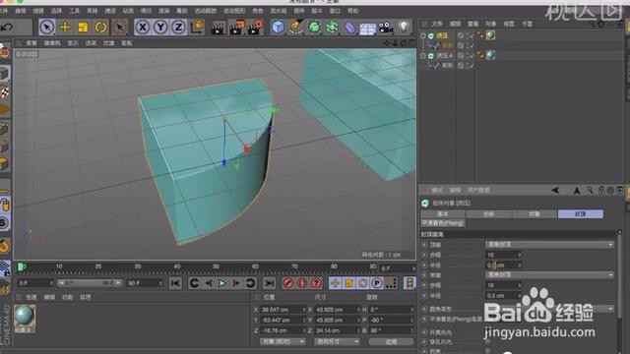Click the green array modeling icon
The image size is (630, 354).
click(x=333, y=28)
